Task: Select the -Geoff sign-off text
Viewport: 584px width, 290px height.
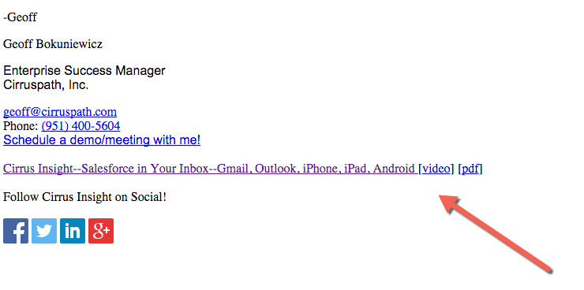Action: 20,17
